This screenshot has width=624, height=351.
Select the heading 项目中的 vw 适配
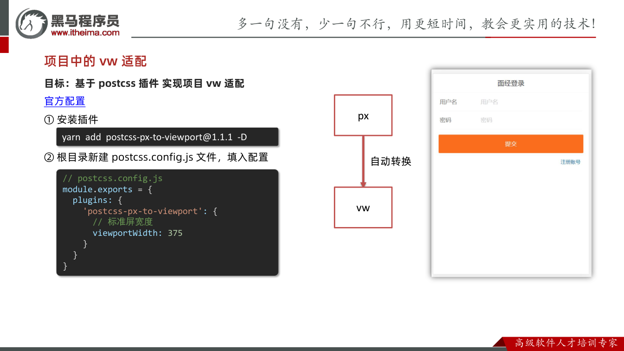[96, 61]
